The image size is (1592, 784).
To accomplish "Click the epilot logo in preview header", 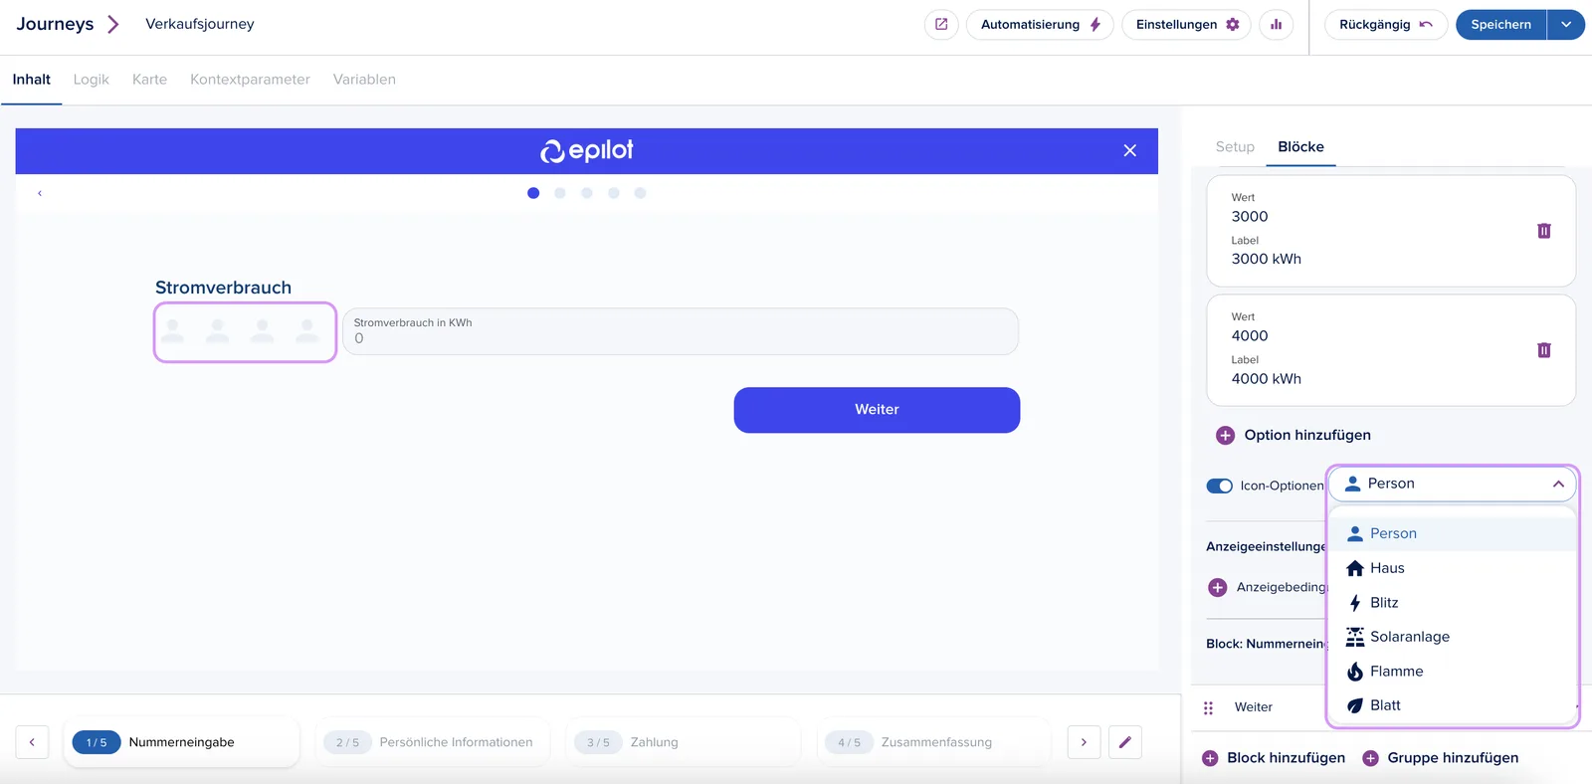I will (x=587, y=150).
